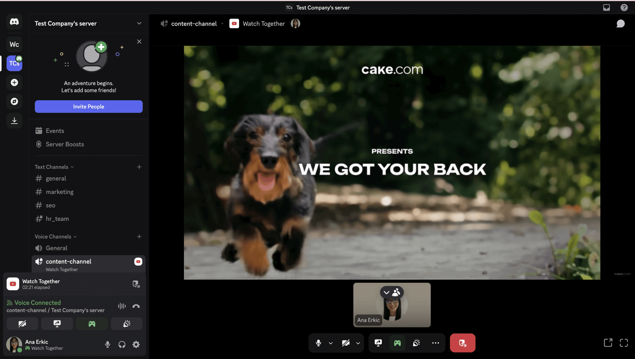Open the marketing text channel

(x=89, y=192)
